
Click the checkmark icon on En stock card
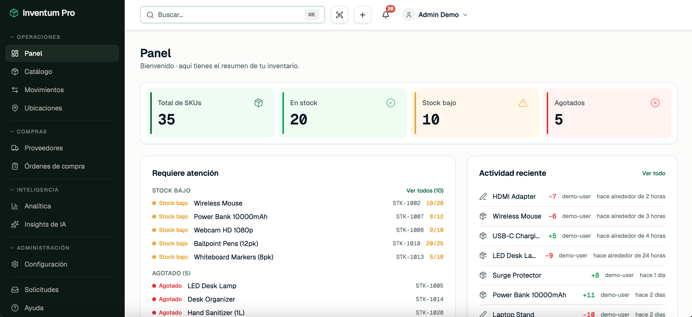(x=391, y=103)
